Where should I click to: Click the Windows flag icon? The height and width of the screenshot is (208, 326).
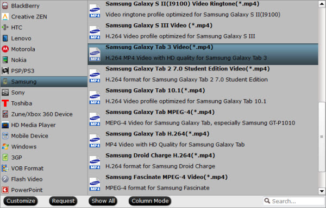click(x=5, y=146)
